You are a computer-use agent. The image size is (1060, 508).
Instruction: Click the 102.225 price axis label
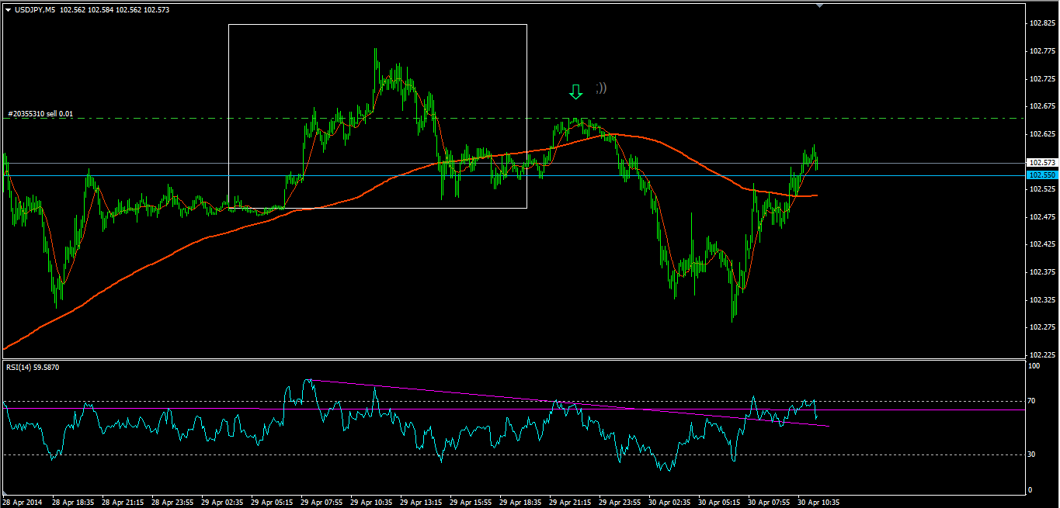1042,354
